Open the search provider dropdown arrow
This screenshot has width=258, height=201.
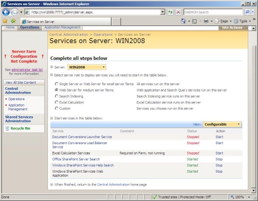point(252,12)
